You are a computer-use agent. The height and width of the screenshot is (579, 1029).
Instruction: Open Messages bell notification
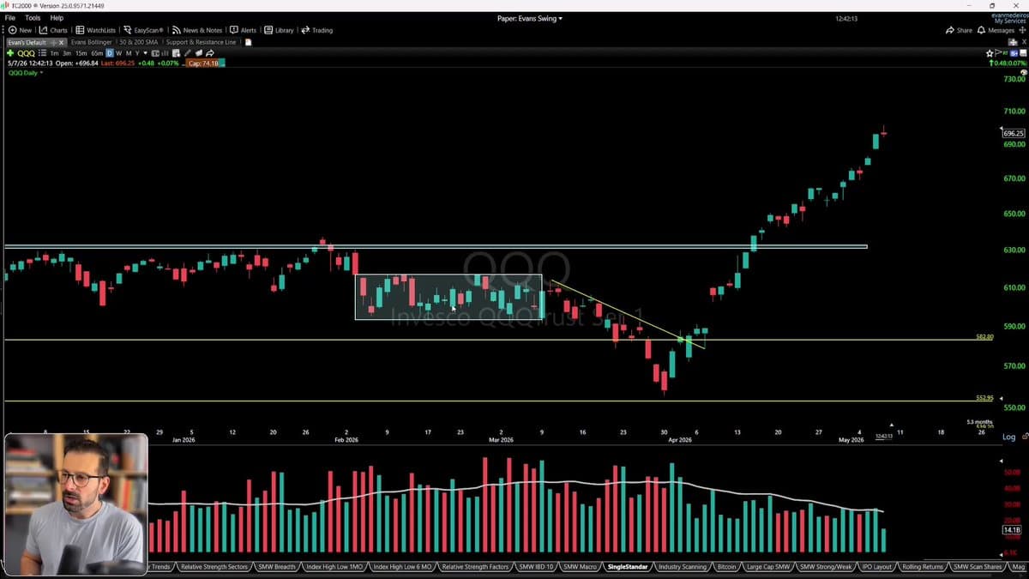point(995,30)
